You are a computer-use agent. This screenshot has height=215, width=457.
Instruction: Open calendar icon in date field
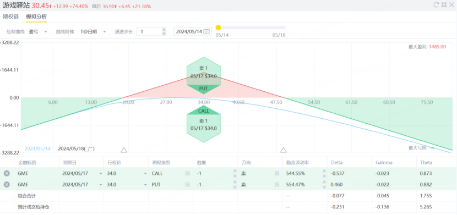[x=207, y=31]
